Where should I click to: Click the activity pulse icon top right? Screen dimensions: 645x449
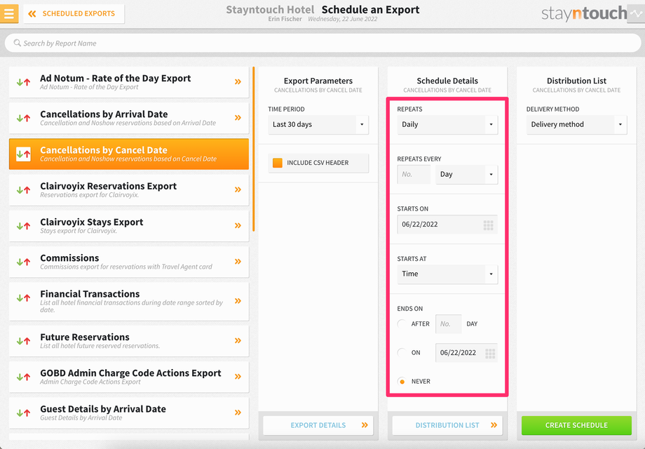[x=637, y=13]
